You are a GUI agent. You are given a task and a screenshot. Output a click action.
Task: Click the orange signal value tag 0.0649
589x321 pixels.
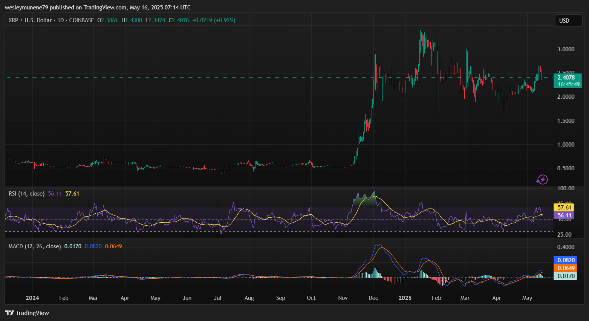pos(566,268)
